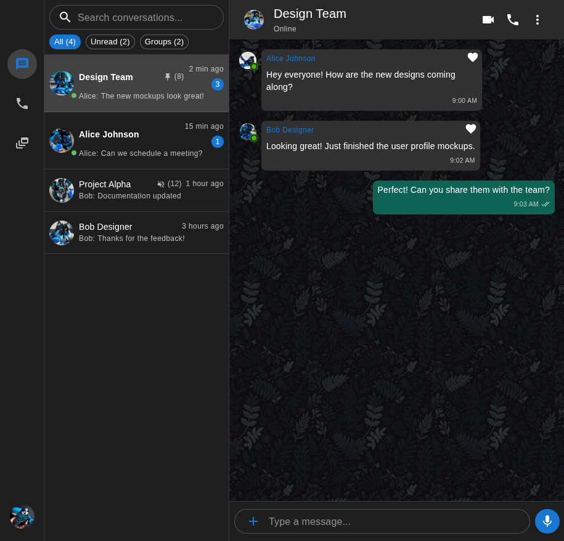Image resolution: width=564 pixels, height=541 pixels.
Task: Click Bob Designer sender name in chat
Action: (290, 130)
